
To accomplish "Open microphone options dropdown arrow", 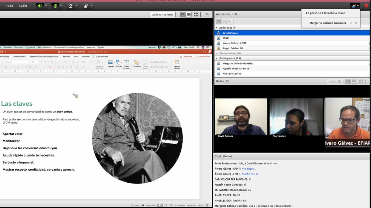I will (61, 6).
